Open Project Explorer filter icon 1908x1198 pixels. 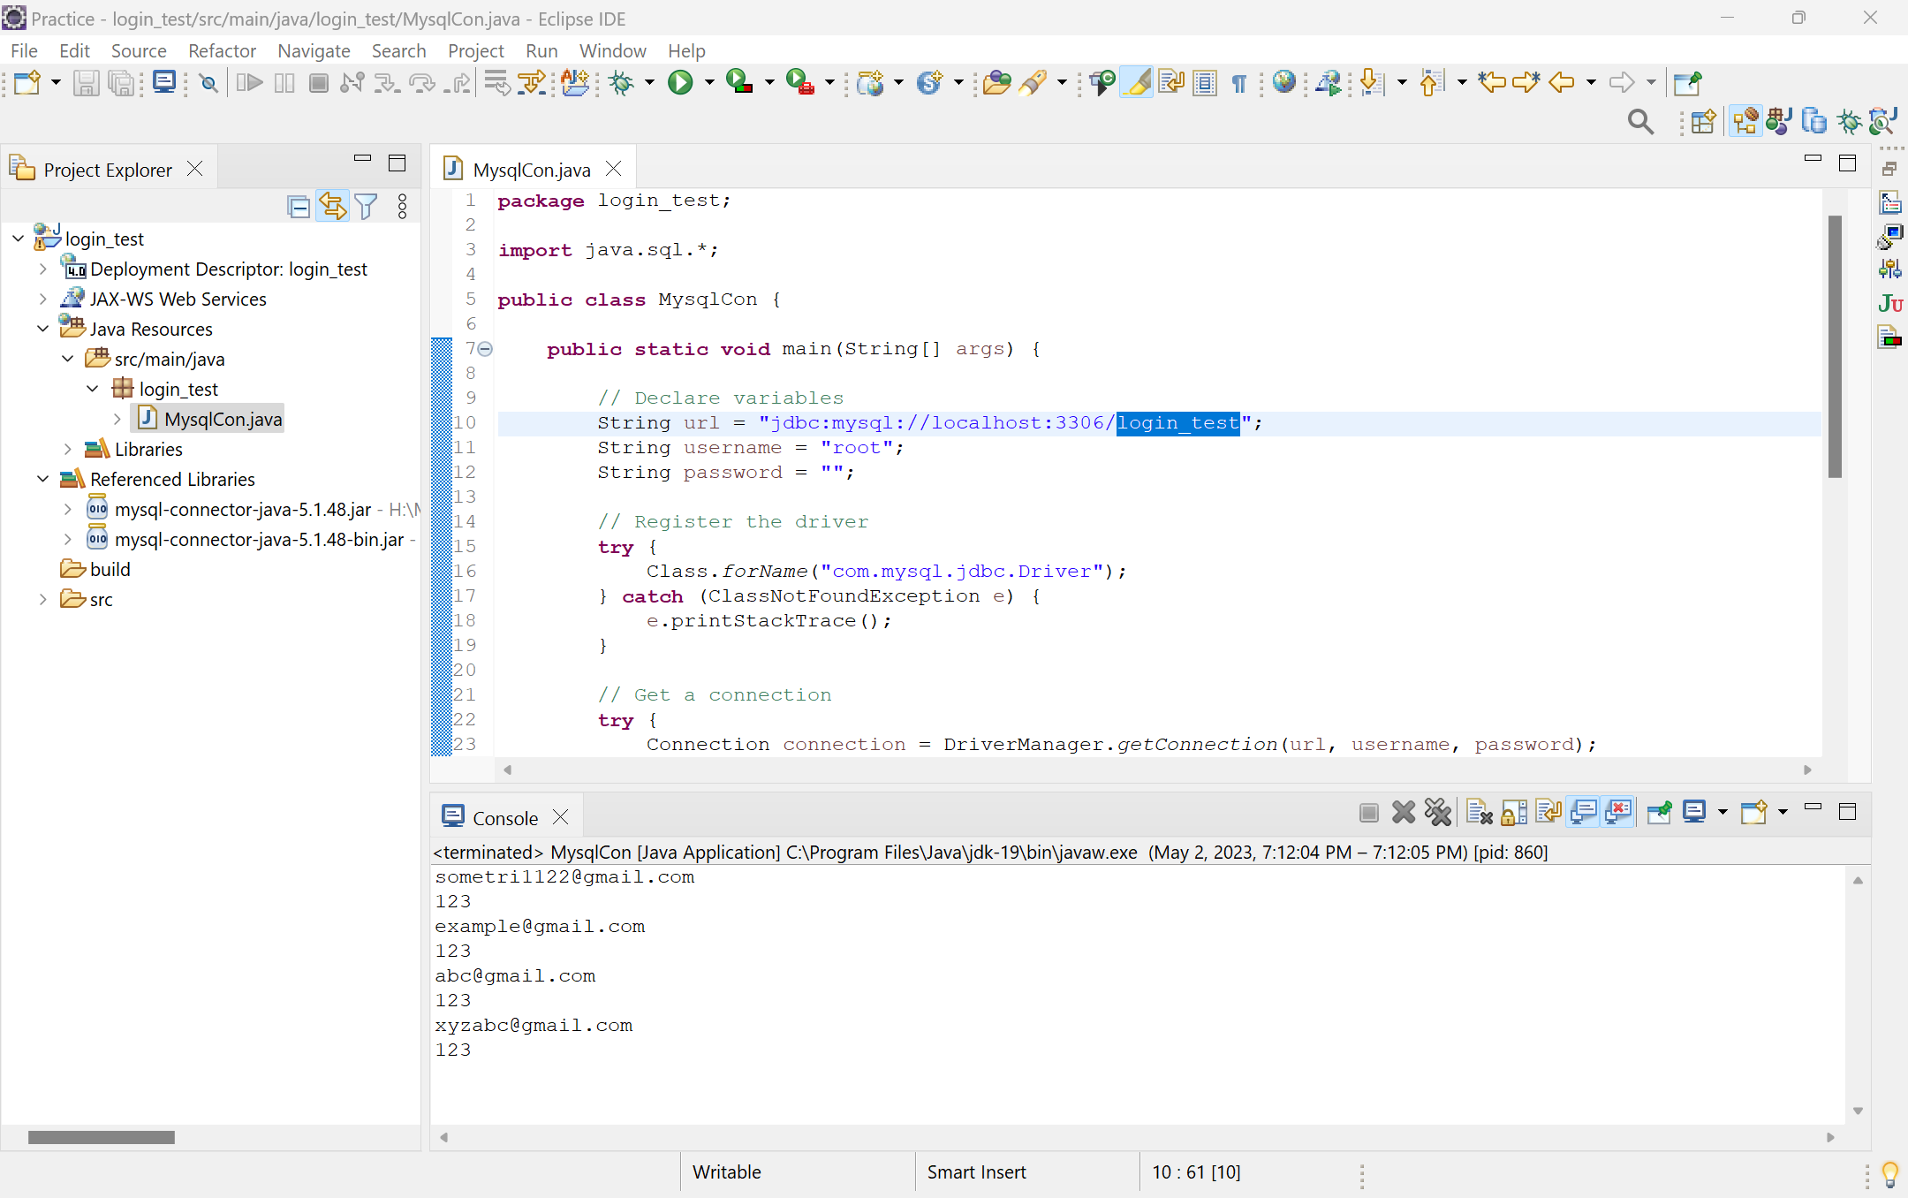click(366, 207)
